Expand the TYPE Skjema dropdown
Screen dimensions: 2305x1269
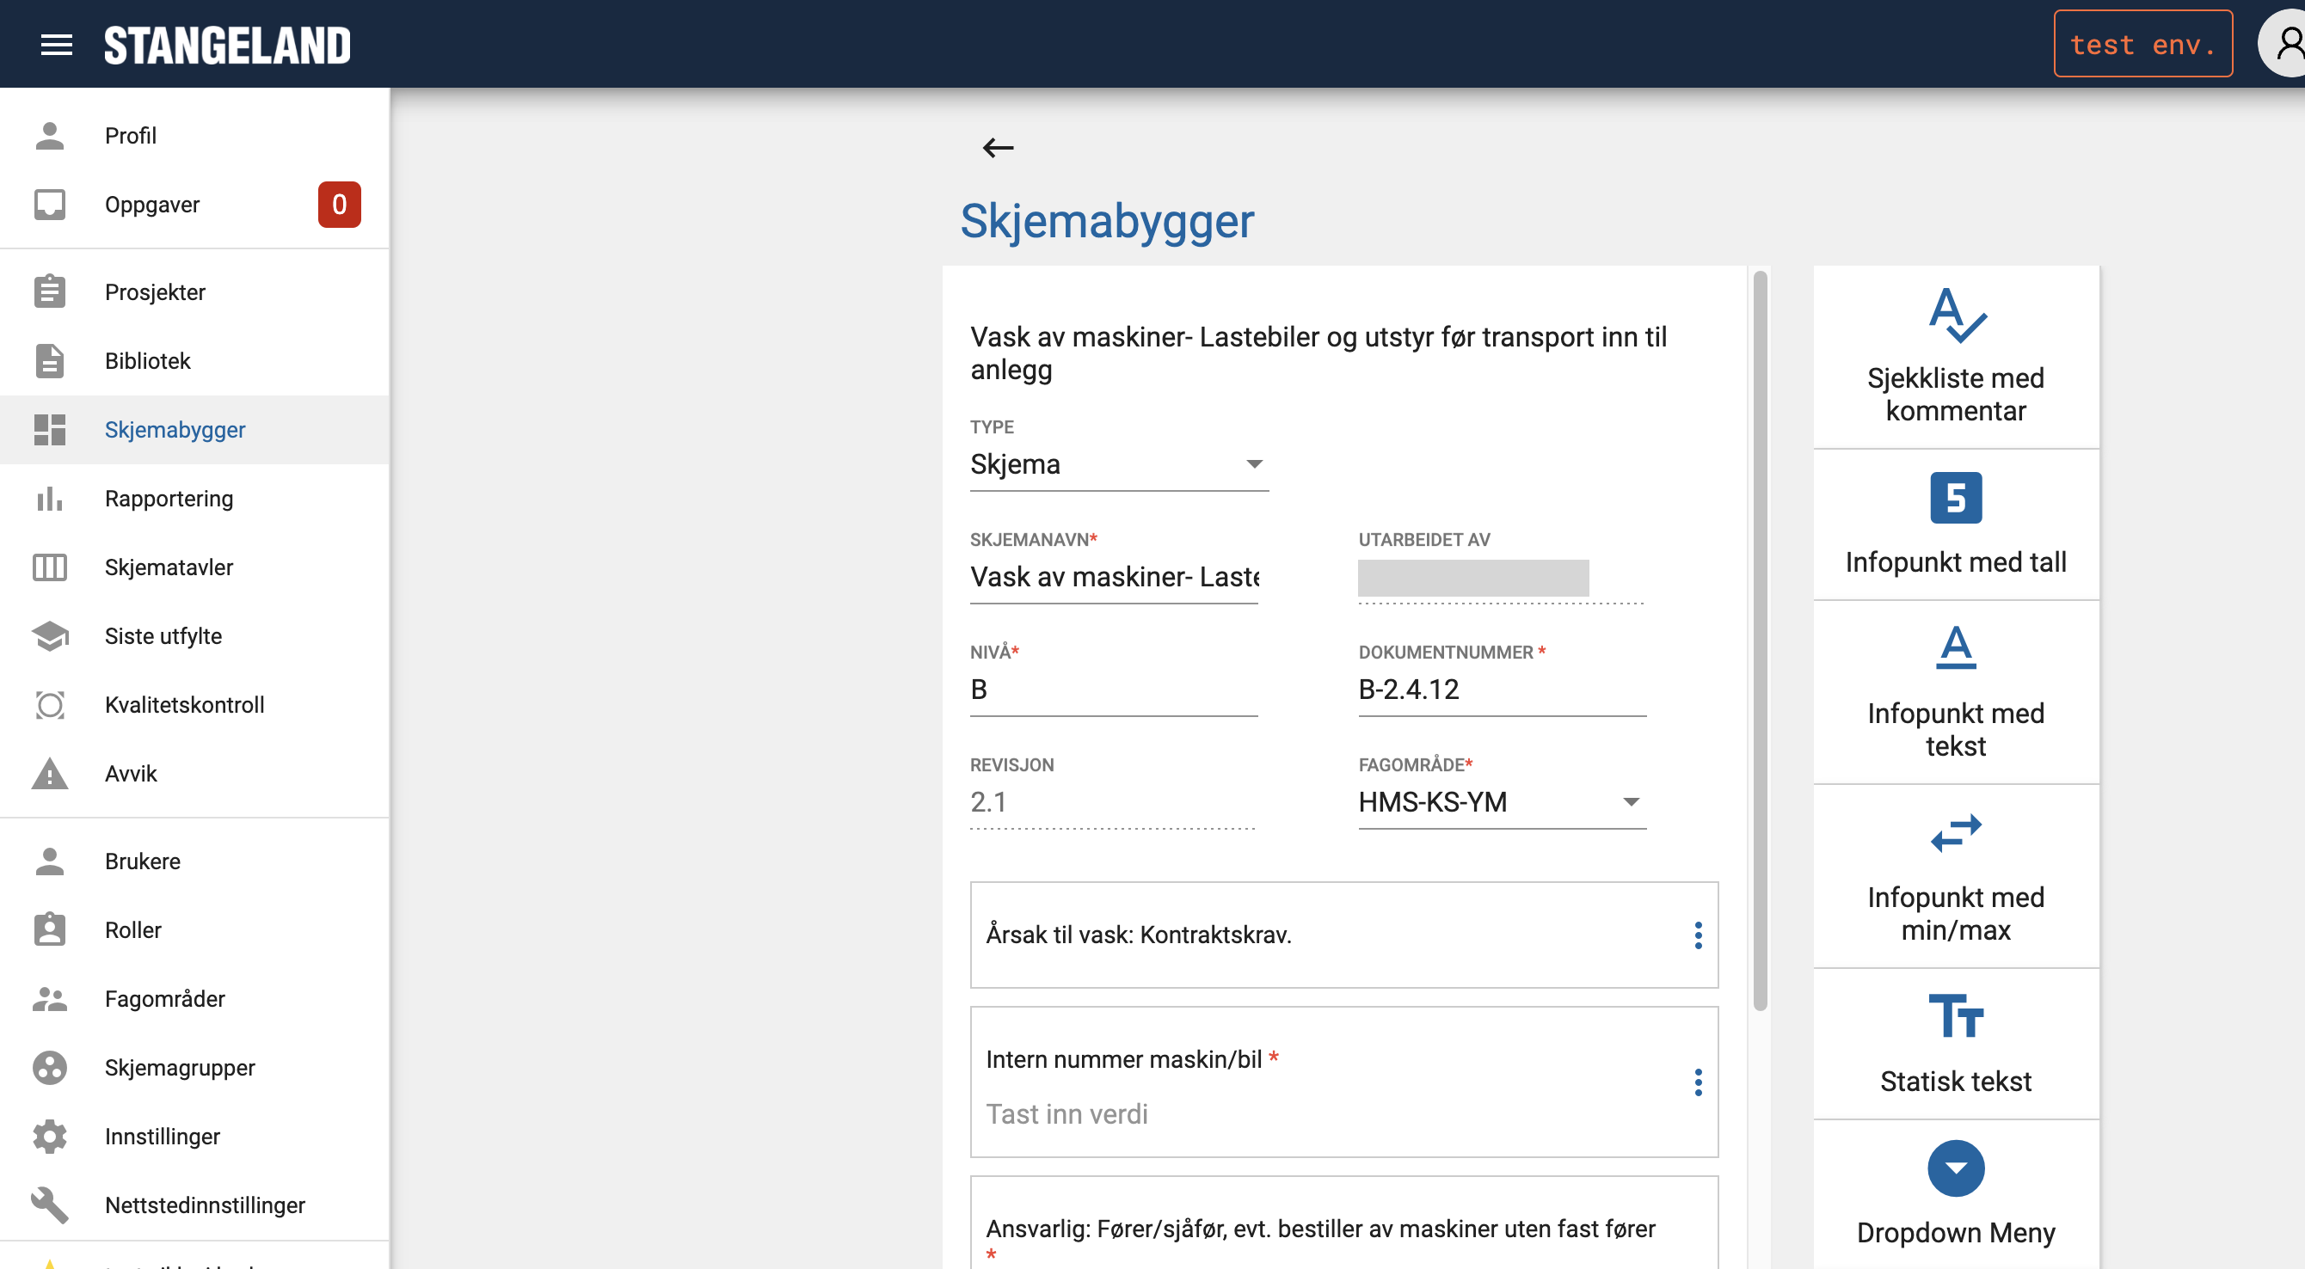coord(1118,464)
